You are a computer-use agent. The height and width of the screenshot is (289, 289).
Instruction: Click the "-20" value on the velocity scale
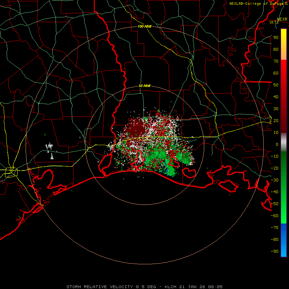tap(275, 168)
